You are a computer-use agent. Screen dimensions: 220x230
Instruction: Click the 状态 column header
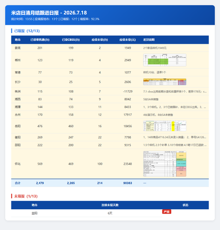[x=185, y=205]
